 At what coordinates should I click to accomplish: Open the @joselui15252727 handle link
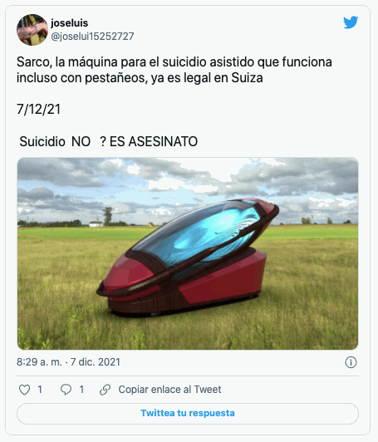(92, 37)
